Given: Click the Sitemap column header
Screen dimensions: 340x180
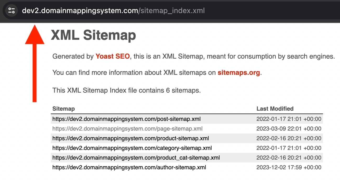Looking at the screenshot, I should 64,109.
